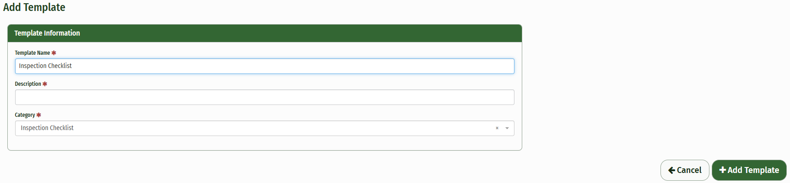Click the left arrow icon on Cancel
Screen dimensions: 790x183
[671, 170]
